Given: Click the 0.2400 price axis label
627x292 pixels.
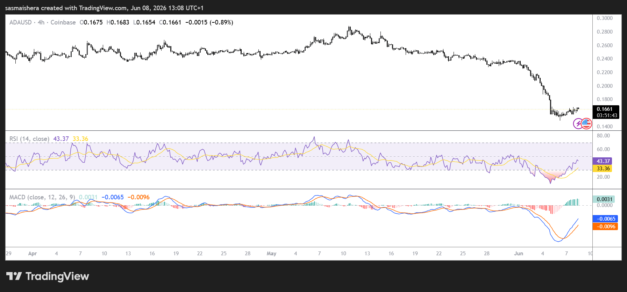Looking at the screenshot, I should [x=605, y=59].
